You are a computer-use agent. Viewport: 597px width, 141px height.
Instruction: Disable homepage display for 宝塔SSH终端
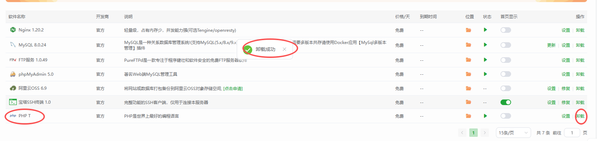pos(506,102)
